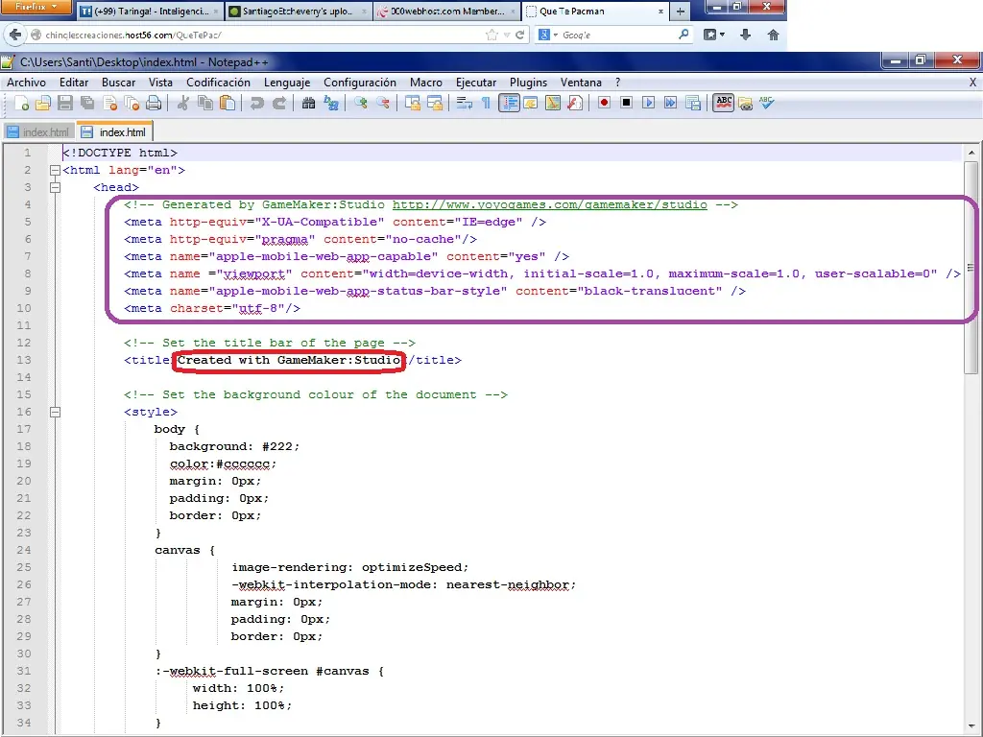Image resolution: width=983 pixels, height=737 pixels.
Task: Open Find with binoculars icon
Action: tap(308, 103)
